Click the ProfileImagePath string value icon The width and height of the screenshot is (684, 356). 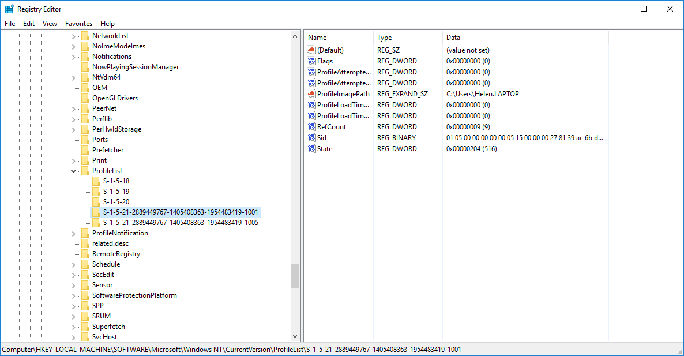311,93
